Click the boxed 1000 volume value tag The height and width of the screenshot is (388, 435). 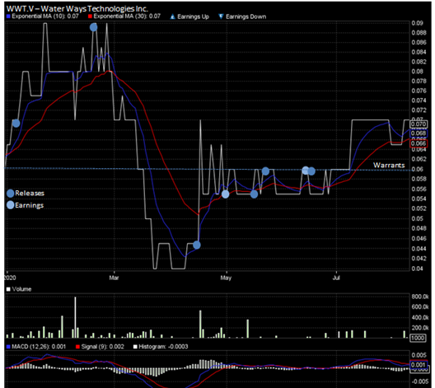pyautogui.click(x=418, y=338)
